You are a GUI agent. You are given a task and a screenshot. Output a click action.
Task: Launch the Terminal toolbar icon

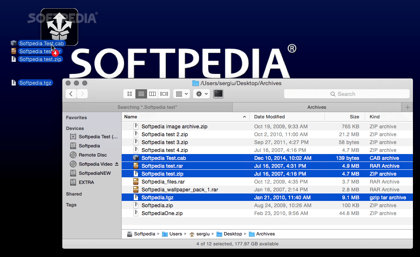(218, 94)
